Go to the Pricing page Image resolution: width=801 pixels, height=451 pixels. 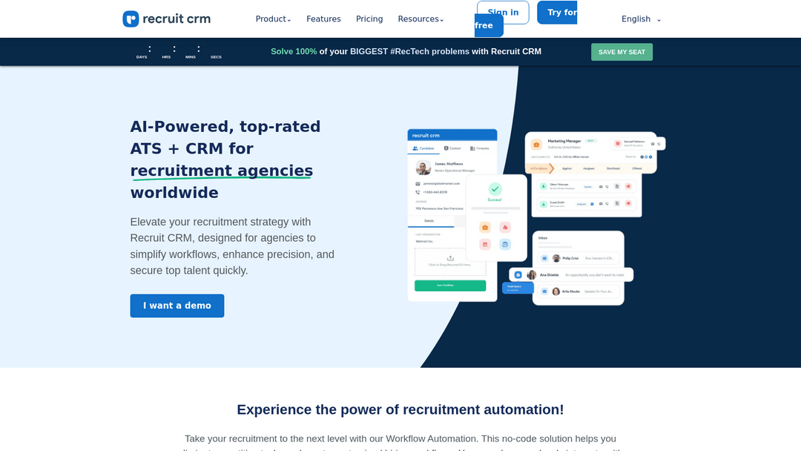tap(369, 19)
